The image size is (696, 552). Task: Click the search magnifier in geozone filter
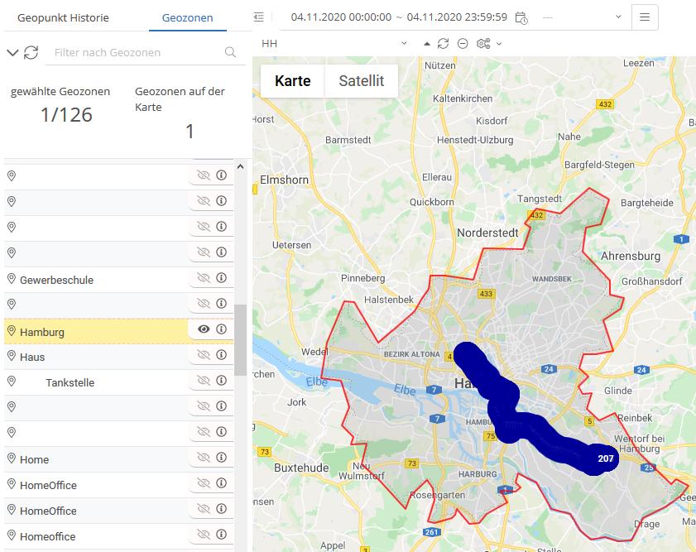coord(231,53)
